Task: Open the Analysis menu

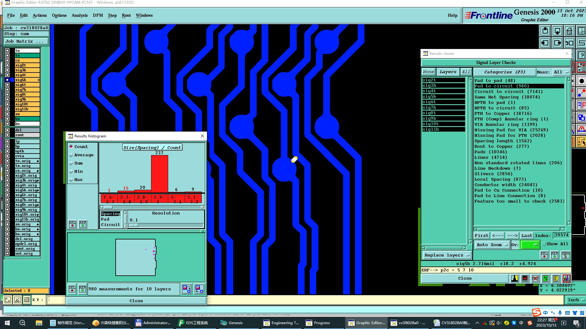Action: click(79, 15)
